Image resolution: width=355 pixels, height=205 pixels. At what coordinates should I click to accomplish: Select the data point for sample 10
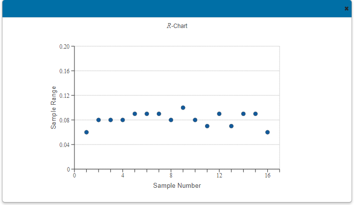195,120
